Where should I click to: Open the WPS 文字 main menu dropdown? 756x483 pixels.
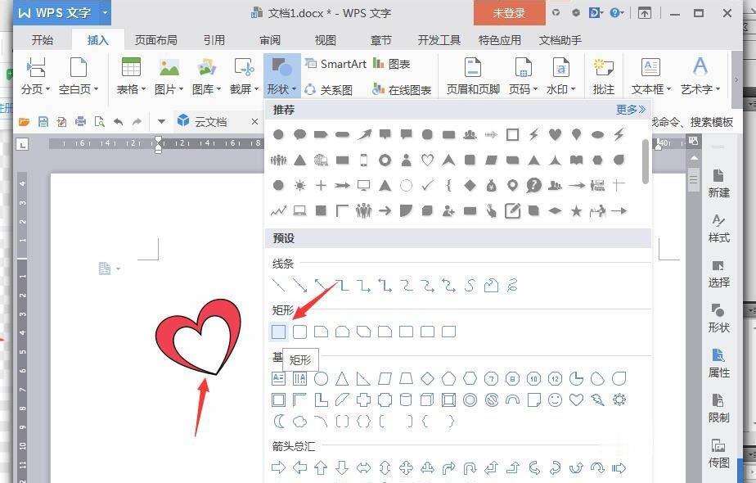(104, 12)
